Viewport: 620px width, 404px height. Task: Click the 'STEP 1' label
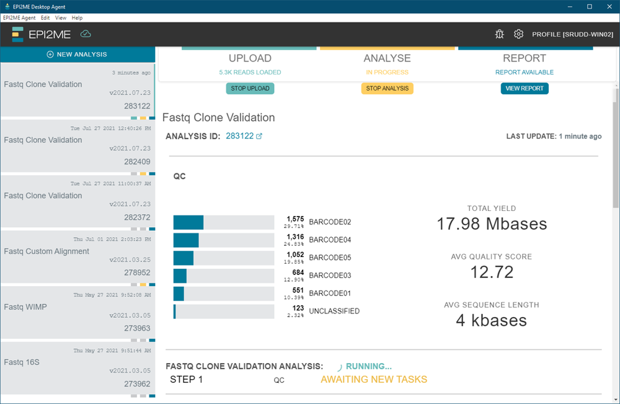186,379
